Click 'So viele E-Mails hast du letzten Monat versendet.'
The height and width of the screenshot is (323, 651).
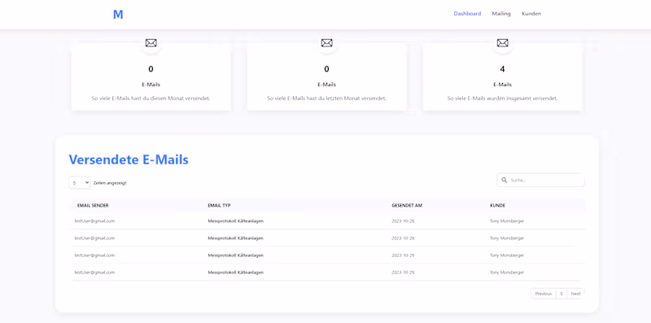pos(327,98)
